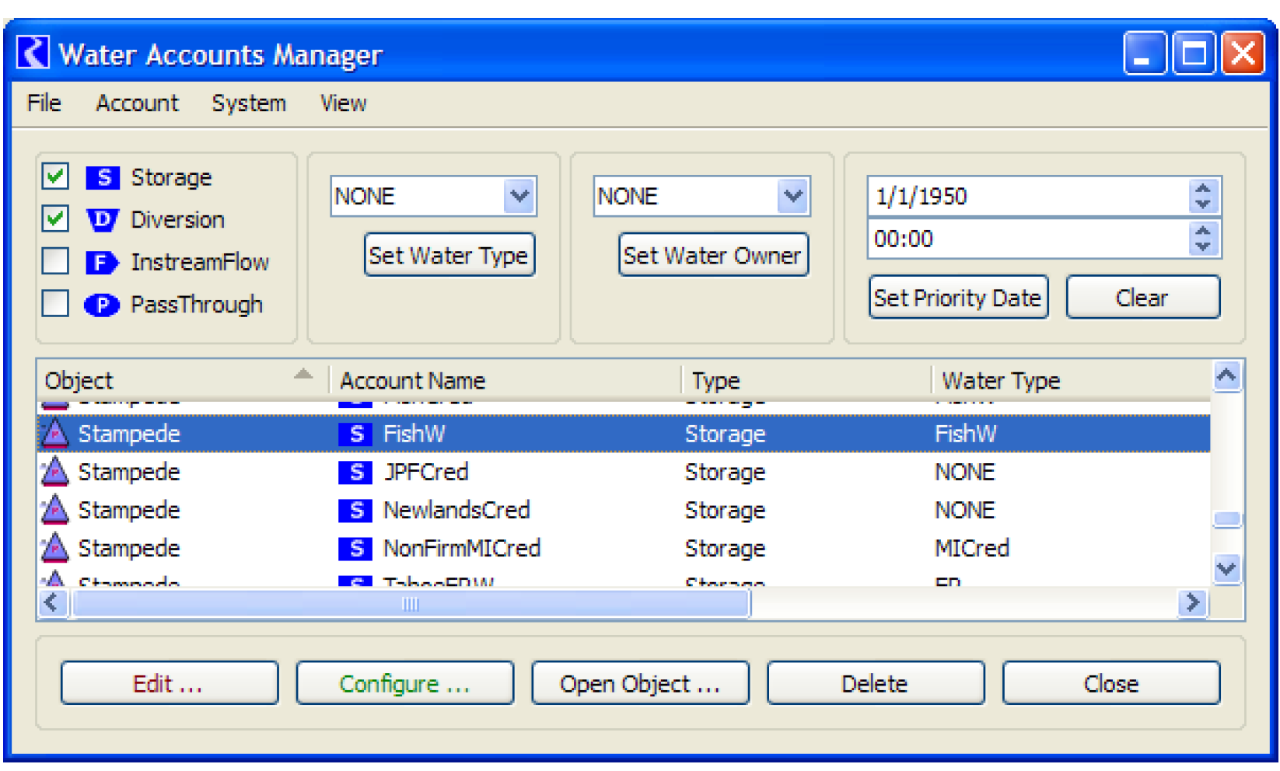Uncheck the Storage checkbox
The image size is (1280, 771).
pos(55,176)
